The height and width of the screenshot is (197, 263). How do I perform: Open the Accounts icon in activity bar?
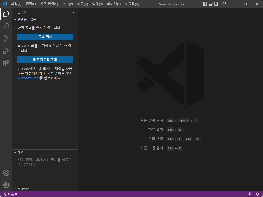click(x=6, y=173)
